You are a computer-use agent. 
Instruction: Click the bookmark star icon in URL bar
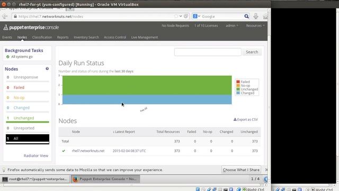tap(176, 16)
